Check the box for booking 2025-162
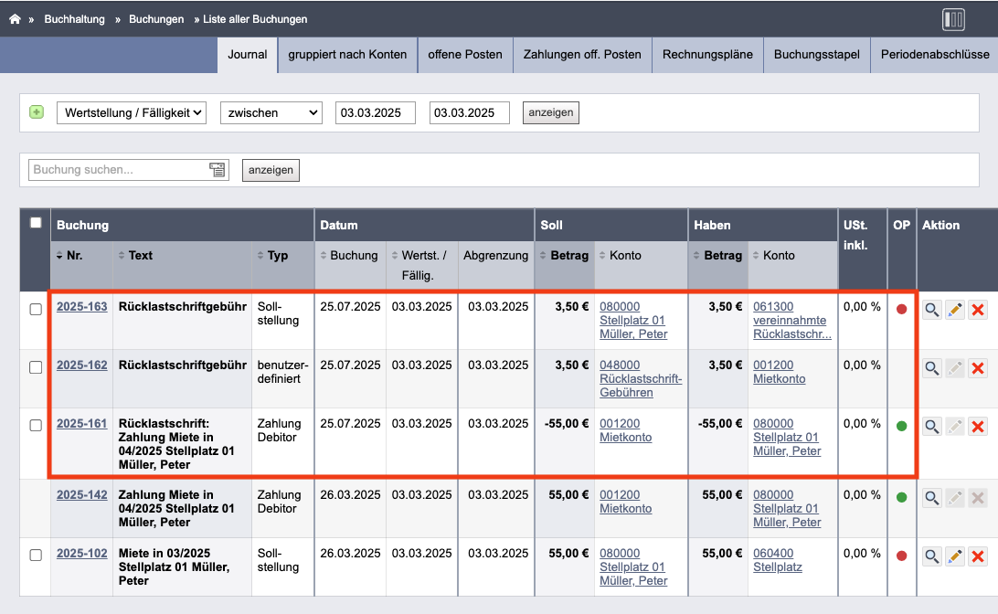 (x=36, y=368)
